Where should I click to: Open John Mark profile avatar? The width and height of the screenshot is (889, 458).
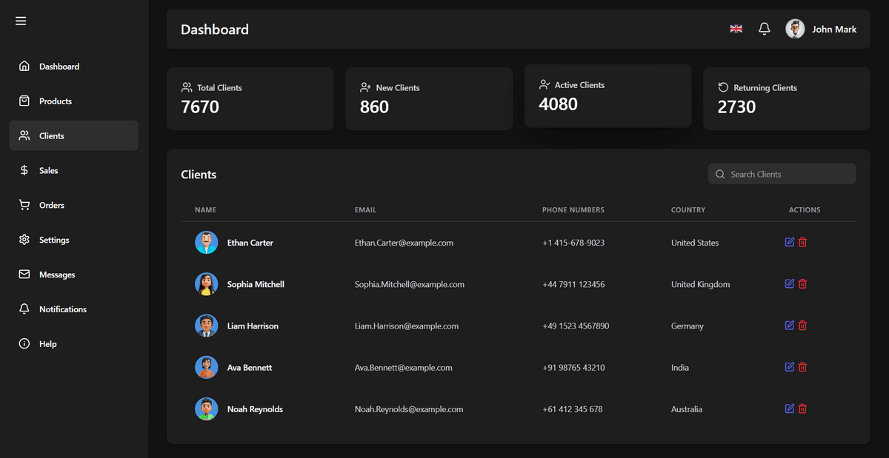coord(795,29)
